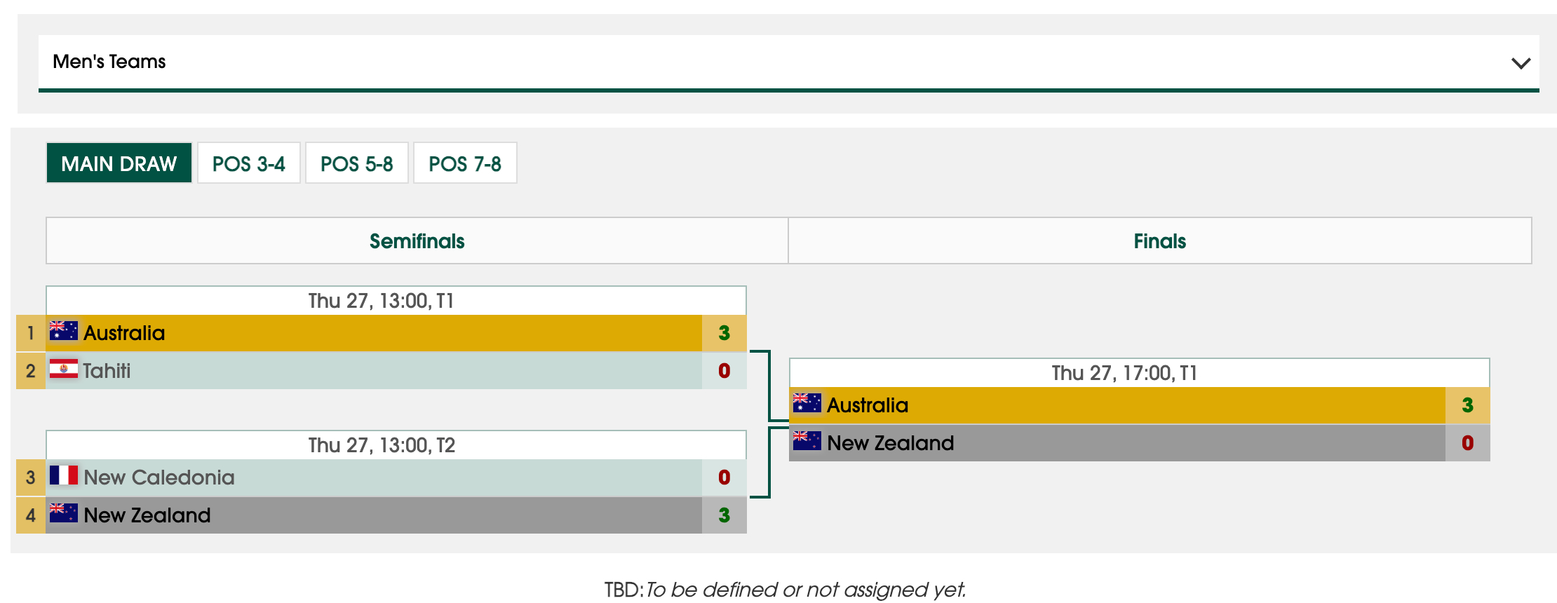This screenshot has height=603, width=1557.
Task: Click New Zealand flag in the final
Action: tap(807, 441)
